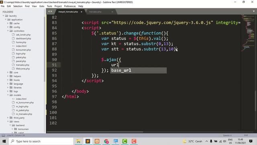Open the File menu
Viewport: 257px width, 145px height.
[3, 6]
